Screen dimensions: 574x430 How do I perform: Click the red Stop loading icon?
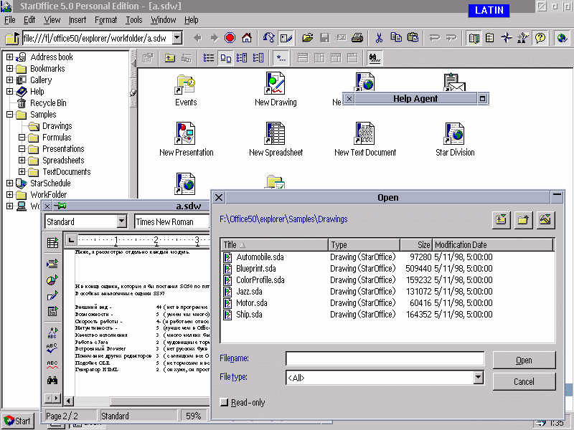[230, 38]
